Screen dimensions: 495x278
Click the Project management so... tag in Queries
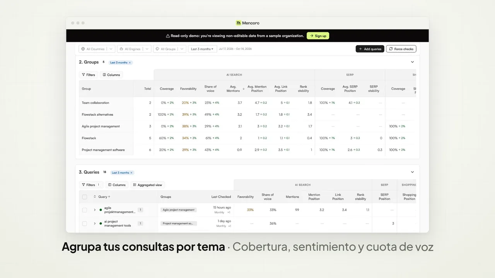pos(179,224)
